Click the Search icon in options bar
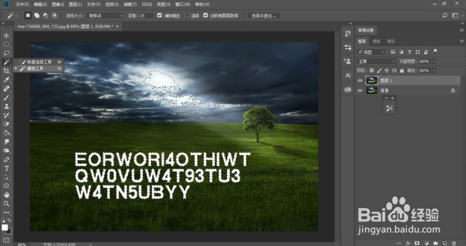The height and width of the screenshot is (246, 466). (x=445, y=15)
